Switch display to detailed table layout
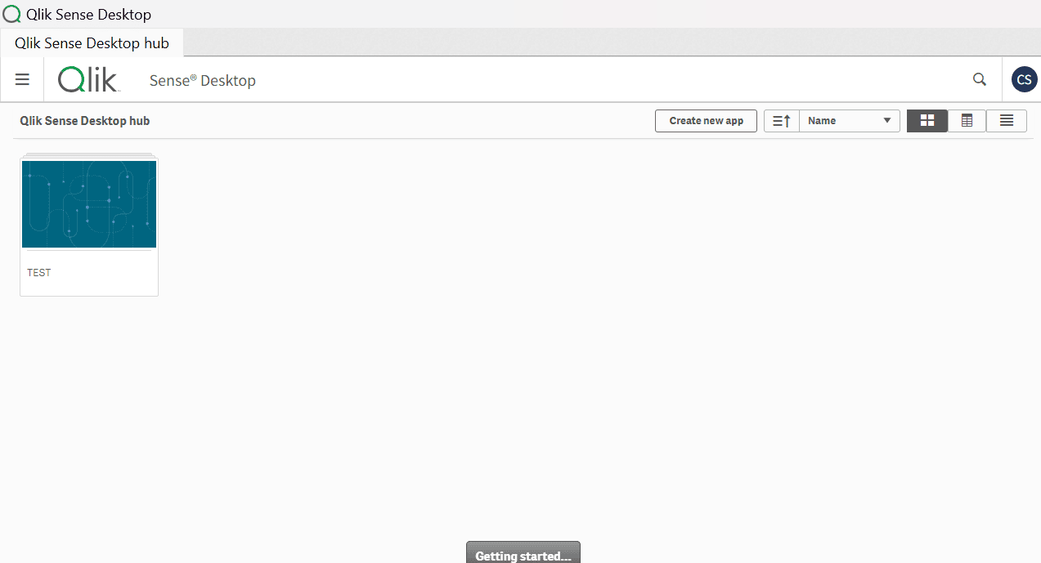The image size is (1041, 563). (966, 120)
